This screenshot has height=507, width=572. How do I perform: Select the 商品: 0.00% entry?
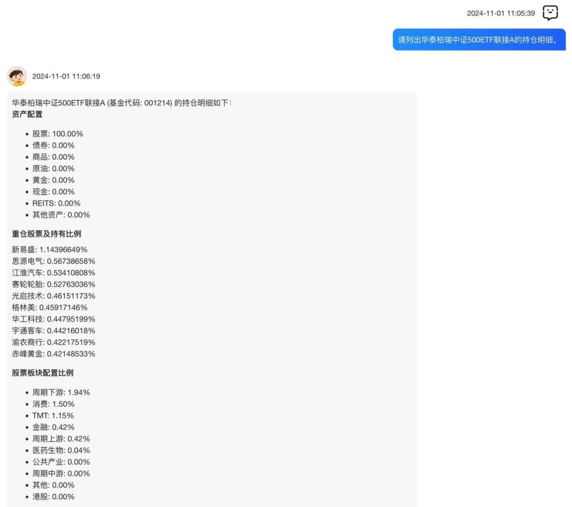click(x=53, y=157)
